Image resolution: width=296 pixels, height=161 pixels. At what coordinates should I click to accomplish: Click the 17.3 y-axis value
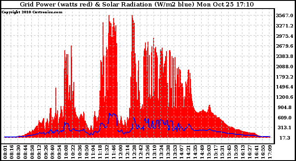click(285, 138)
